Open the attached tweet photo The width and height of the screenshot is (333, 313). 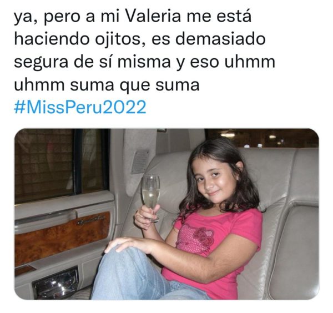tap(167, 214)
